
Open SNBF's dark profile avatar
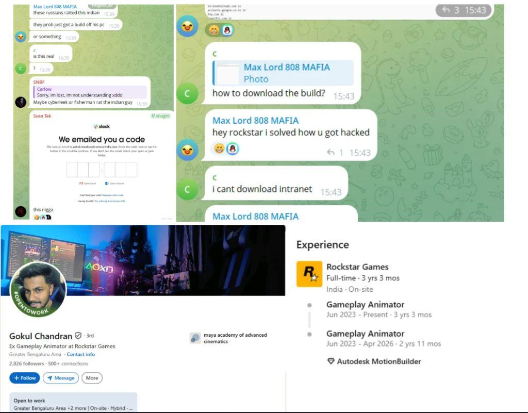(x=21, y=102)
